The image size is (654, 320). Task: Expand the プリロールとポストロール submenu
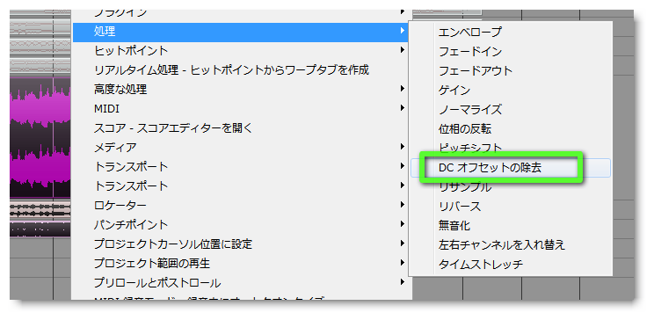[242, 282]
